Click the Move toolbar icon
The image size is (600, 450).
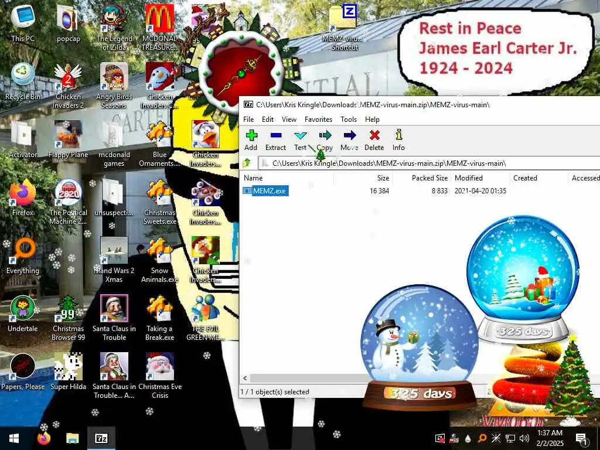(x=349, y=140)
